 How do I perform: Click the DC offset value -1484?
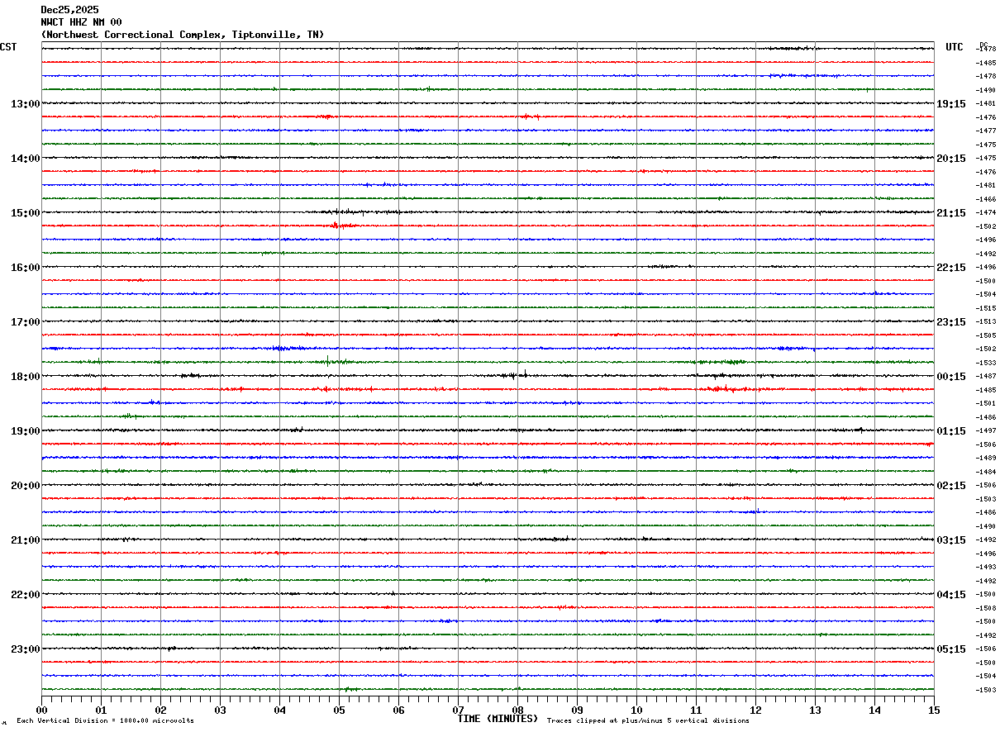[x=986, y=472]
